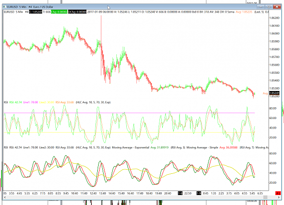
Task: Select the 1-8 date marker on time axis
Action: point(180,193)
